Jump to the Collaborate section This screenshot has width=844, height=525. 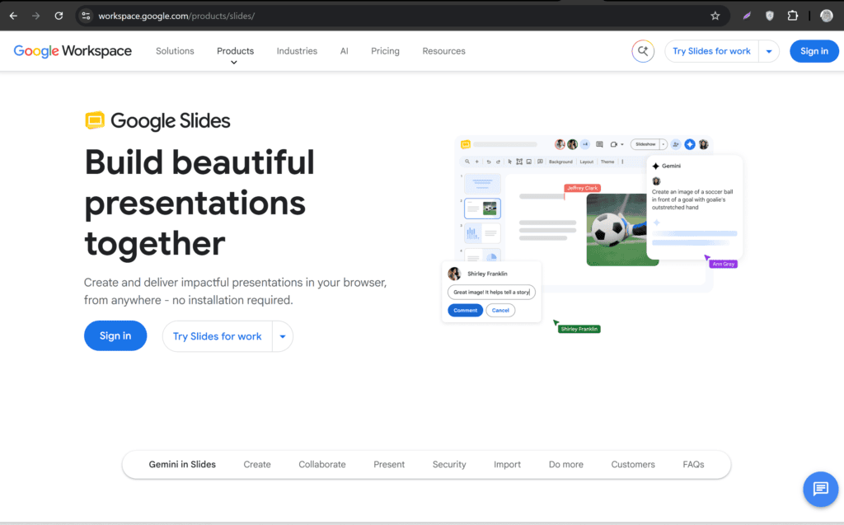tap(322, 464)
